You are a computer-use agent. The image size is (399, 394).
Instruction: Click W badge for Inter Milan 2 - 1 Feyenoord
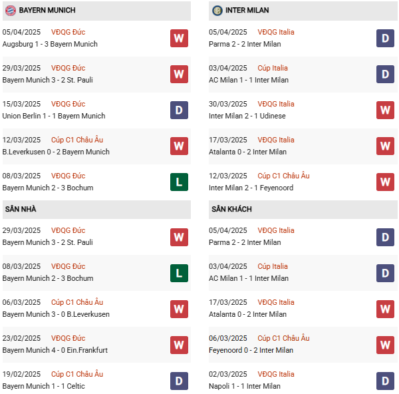click(385, 182)
